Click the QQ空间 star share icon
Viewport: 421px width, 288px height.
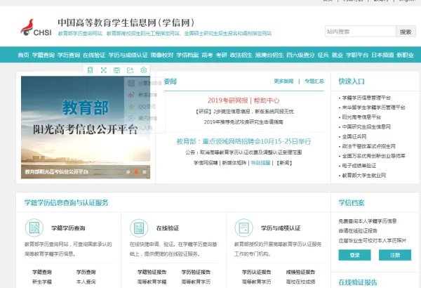(x=131, y=107)
